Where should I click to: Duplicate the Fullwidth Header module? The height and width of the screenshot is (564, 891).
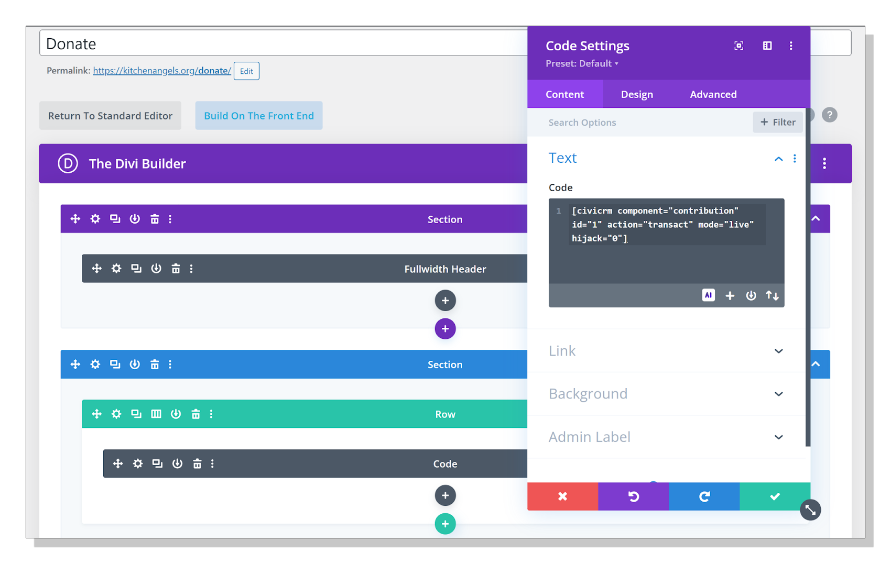point(136,268)
